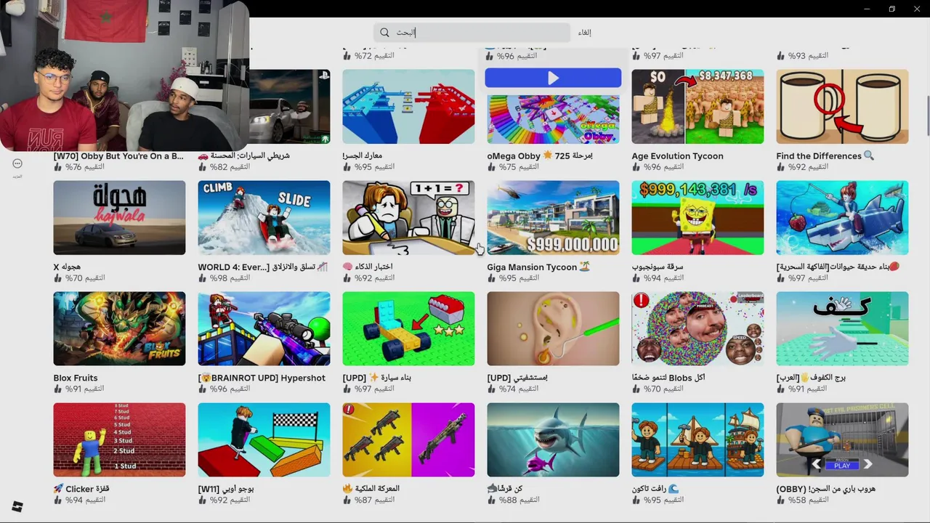Open the sidebar more-options ellipsis icon
This screenshot has height=523, width=930.
click(x=17, y=163)
